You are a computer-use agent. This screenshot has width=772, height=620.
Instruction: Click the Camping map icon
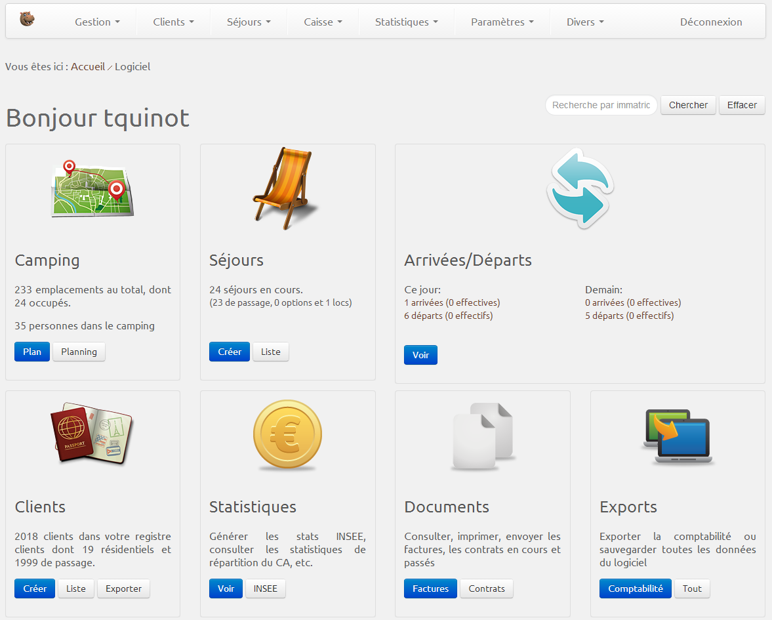pos(92,188)
